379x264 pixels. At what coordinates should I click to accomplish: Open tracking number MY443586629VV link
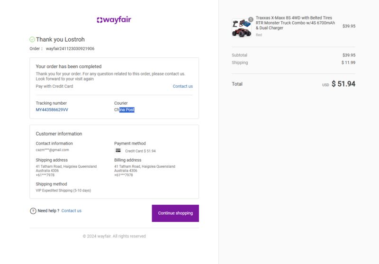(x=52, y=110)
